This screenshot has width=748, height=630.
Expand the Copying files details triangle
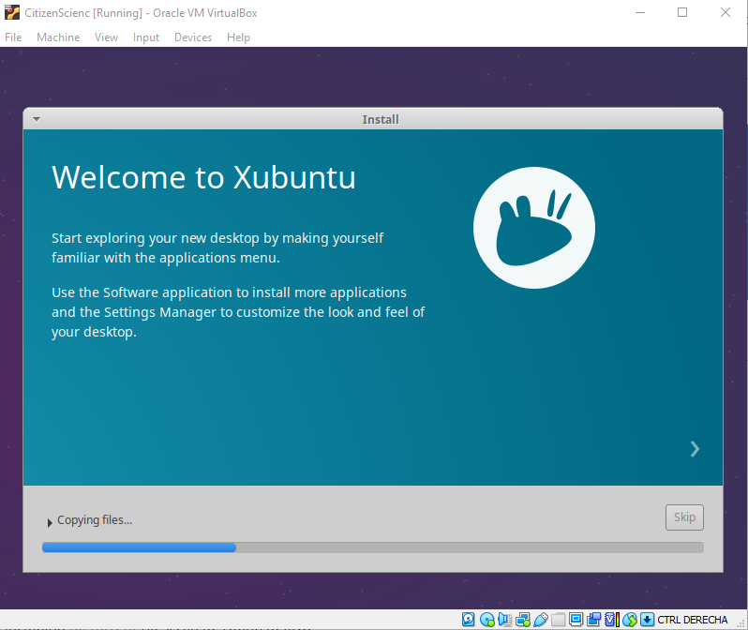pyautogui.click(x=49, y=522)
